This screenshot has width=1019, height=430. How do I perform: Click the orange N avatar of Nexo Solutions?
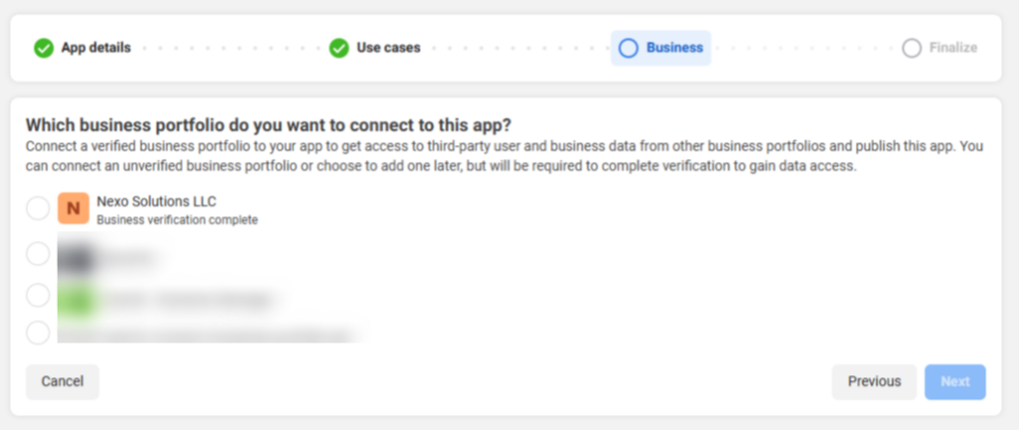(74, 208)
